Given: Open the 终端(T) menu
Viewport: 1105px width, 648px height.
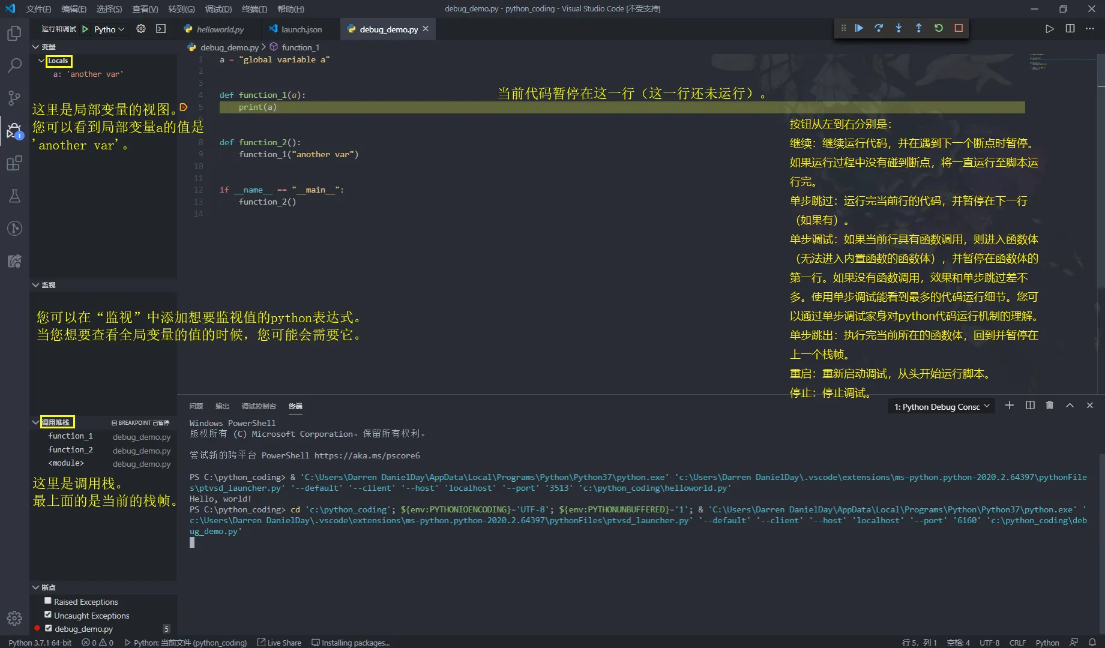Looking at the screenshot, I should [254, 9].
